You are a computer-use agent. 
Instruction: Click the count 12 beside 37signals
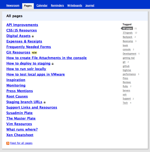[x=136, y=33]
